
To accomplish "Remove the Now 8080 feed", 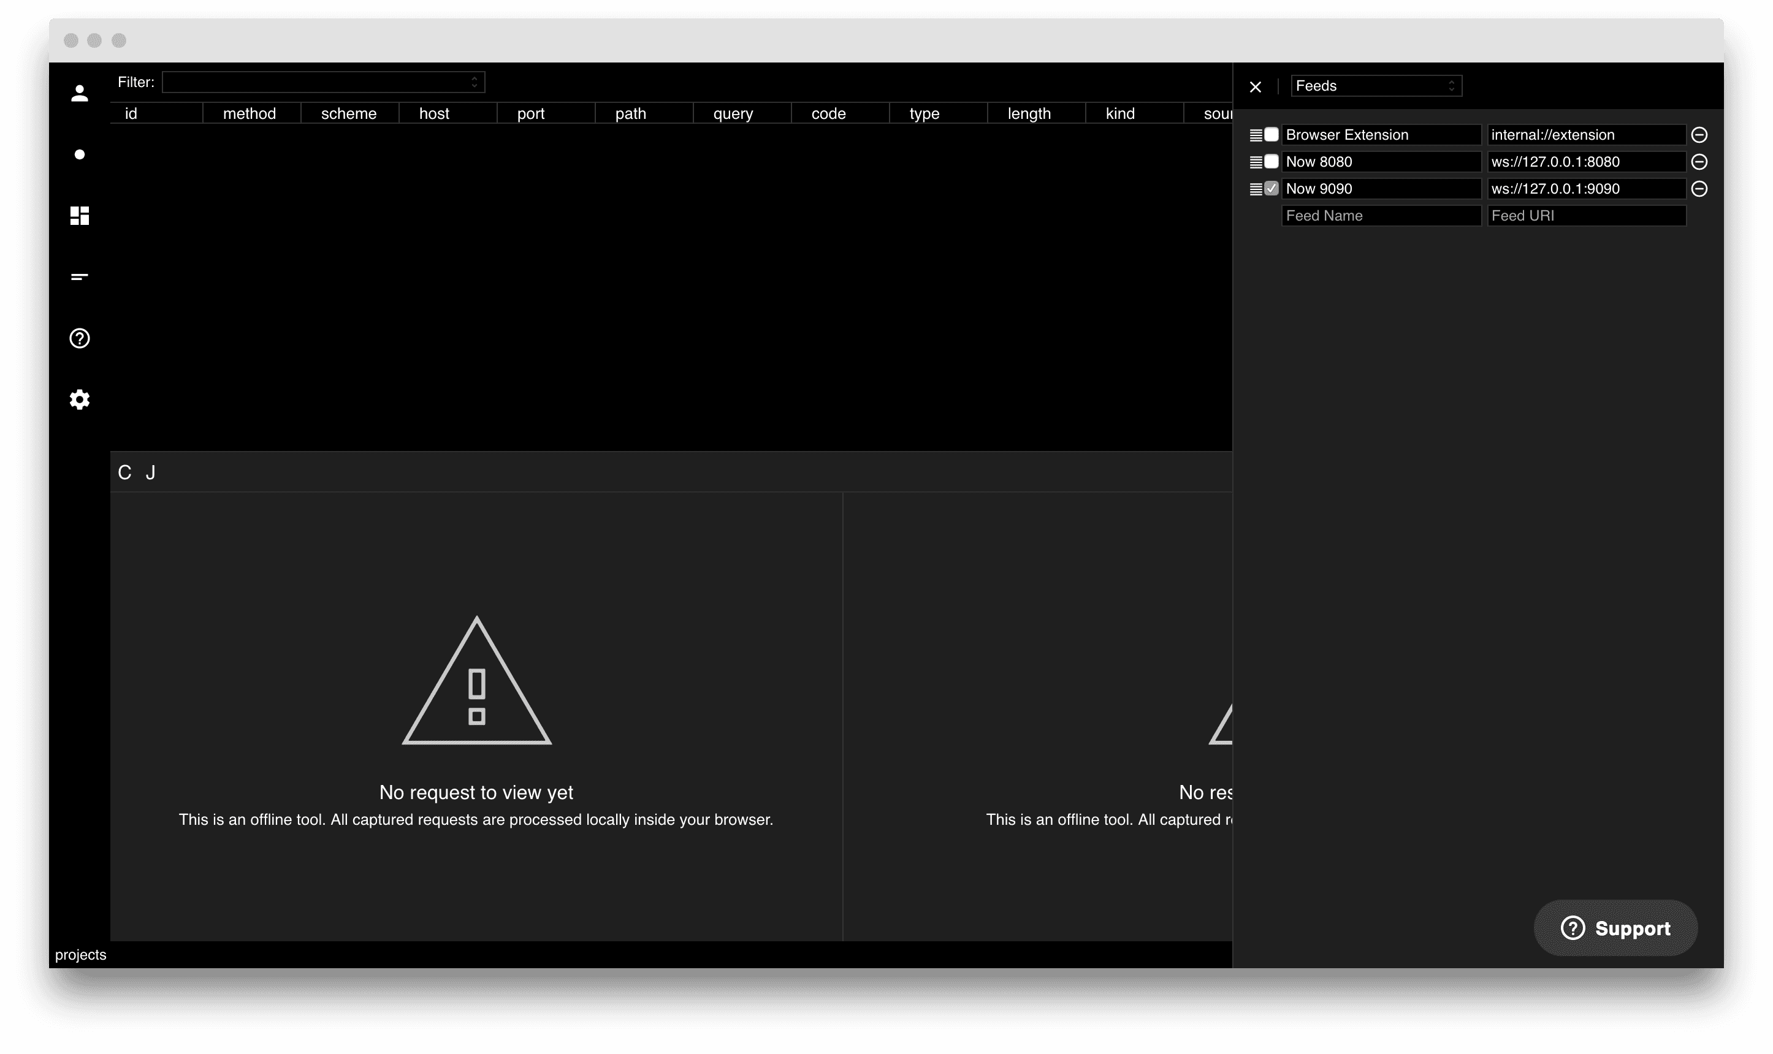I will (1699, 162).
